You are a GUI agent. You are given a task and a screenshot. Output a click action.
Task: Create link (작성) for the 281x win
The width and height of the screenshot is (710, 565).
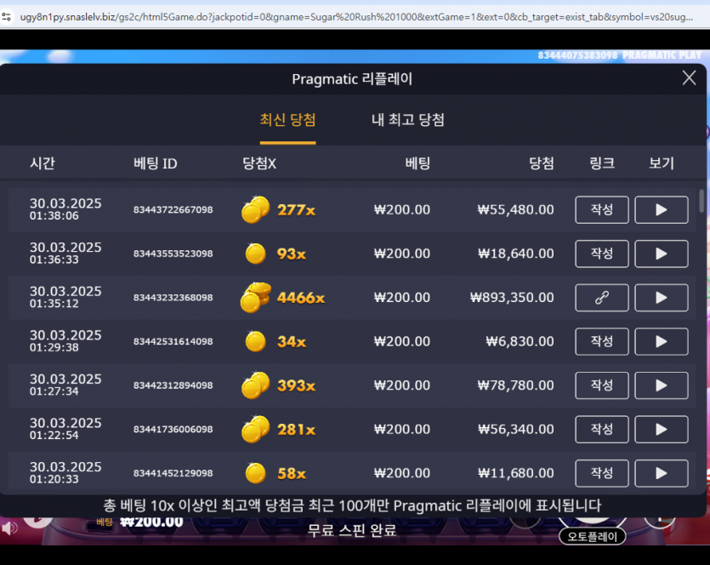coord(602,429)
